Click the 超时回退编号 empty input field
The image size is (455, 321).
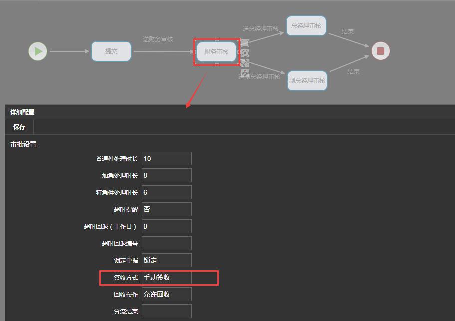(166, 243)
